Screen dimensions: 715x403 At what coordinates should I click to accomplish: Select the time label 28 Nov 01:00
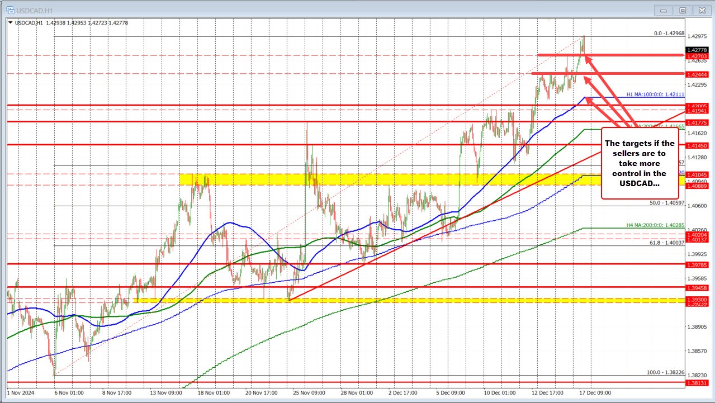[357, 393]
